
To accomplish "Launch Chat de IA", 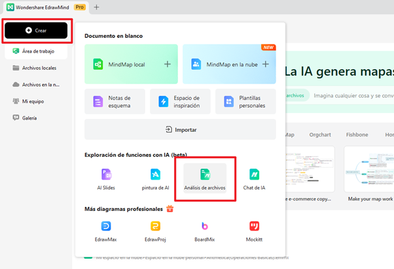I will pos(254,179).
